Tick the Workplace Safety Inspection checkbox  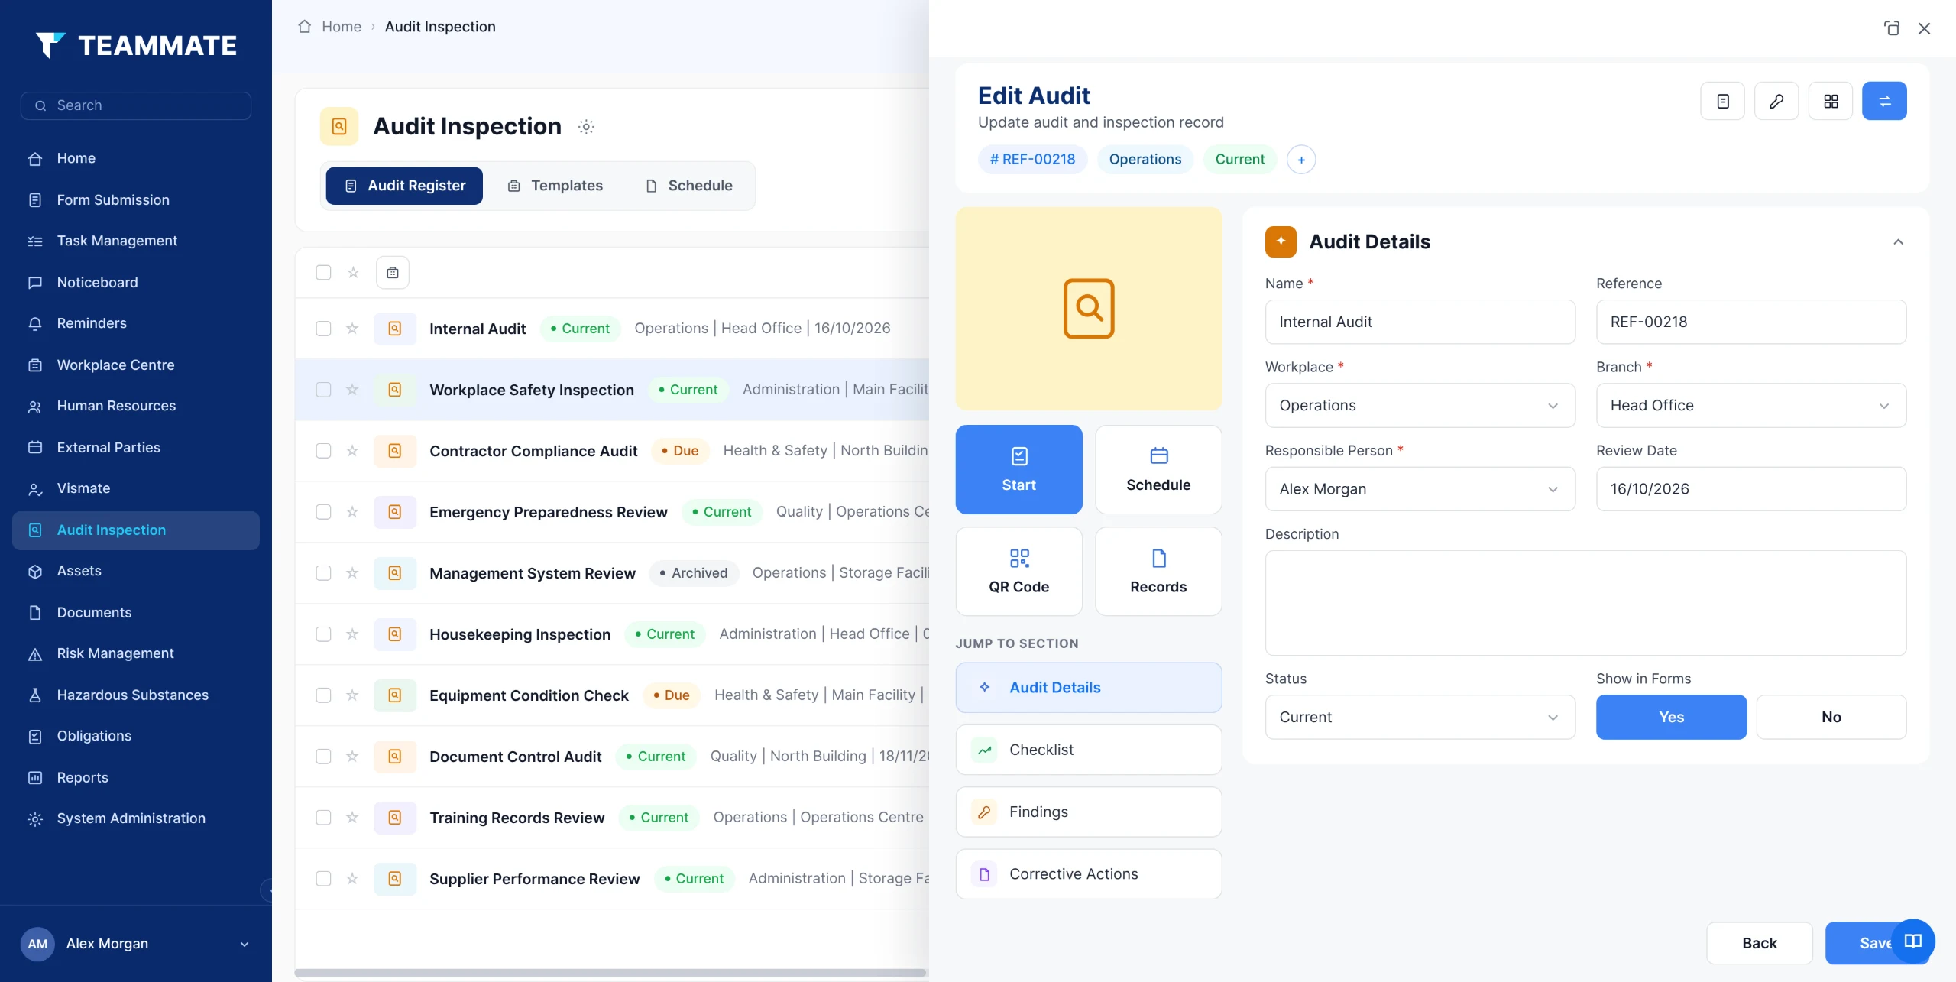coord(323,390)
